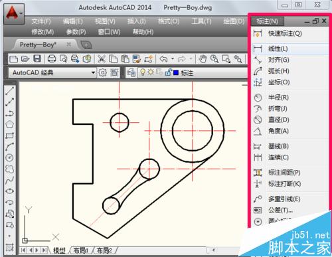Click the Redo arrow icon
Image resolution: width=332 pixels, height=257 pixels.
[181, 59]
